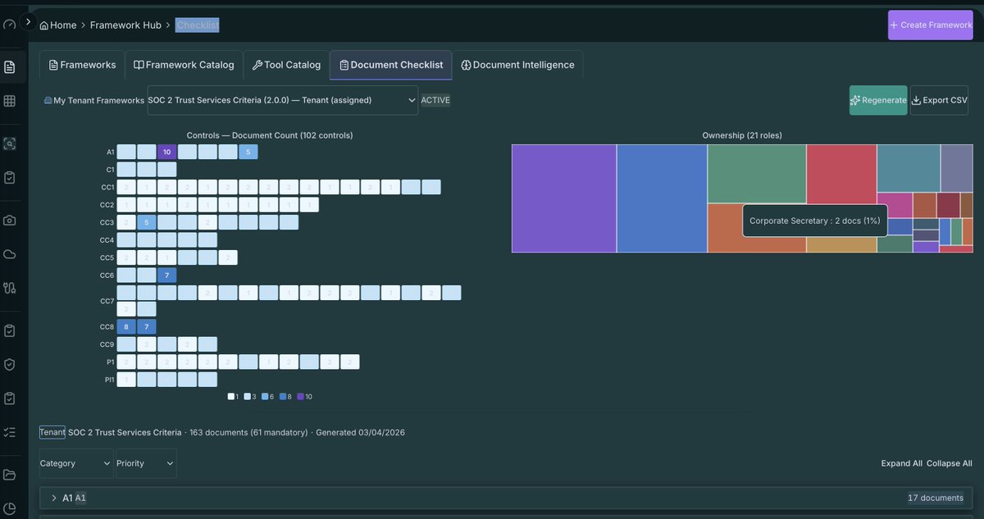Expand the A1 section row chevron
This screenshot has width=984, height=519.
pos(54,498)
